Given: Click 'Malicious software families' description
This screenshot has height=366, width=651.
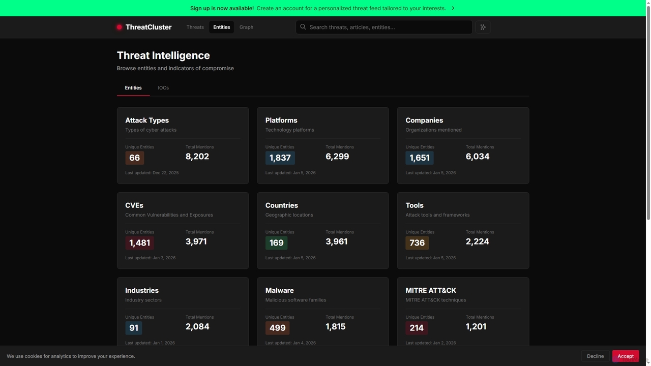Looking at the screenshot, I should coord(296,300).
